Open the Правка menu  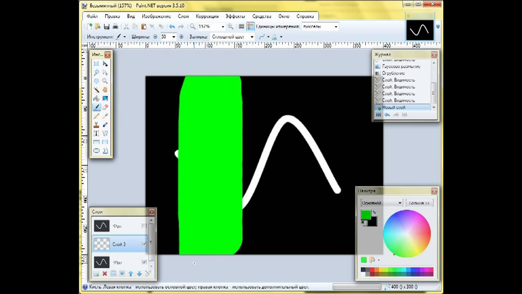coord(112,16)
